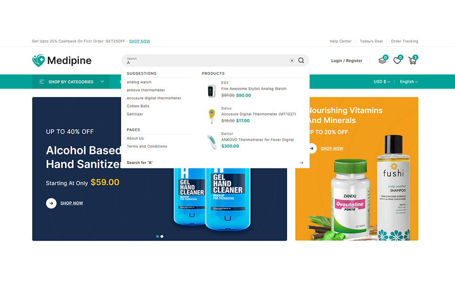455x283 pixels.
Task: Select the first carousel slide dot
Action: tap(157, 236)
